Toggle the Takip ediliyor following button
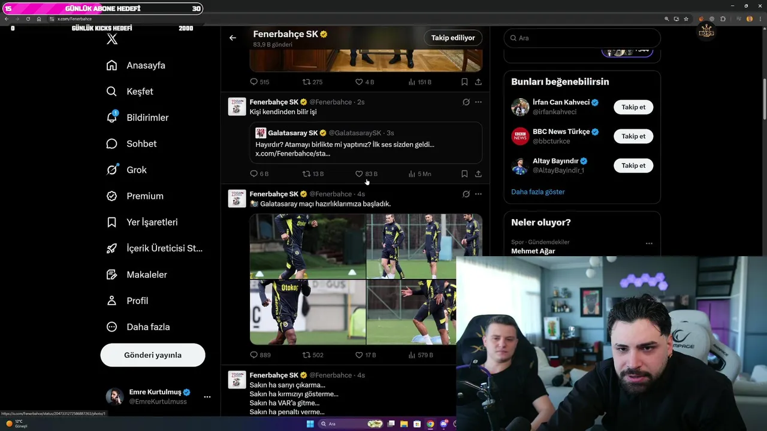767x431 pixels. click(453, 38)
